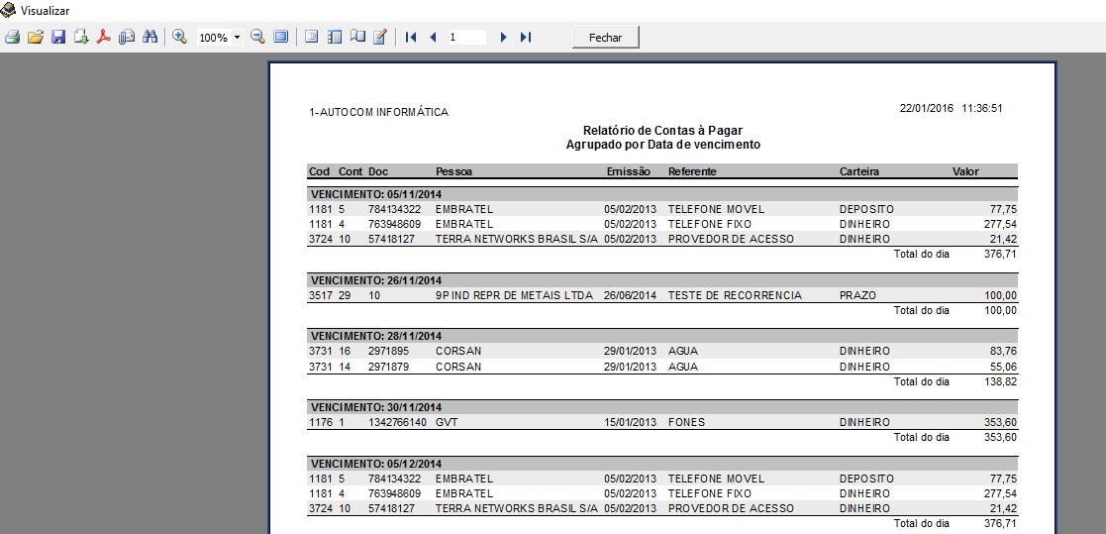Click the edit page icon

tap(380, 37)
